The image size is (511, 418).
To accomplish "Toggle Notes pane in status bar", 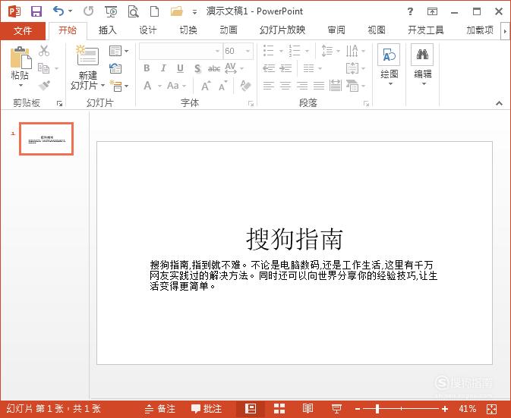I will (160, 409).
